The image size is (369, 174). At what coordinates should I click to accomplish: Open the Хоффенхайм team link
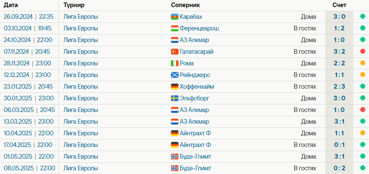pos(197,87)
